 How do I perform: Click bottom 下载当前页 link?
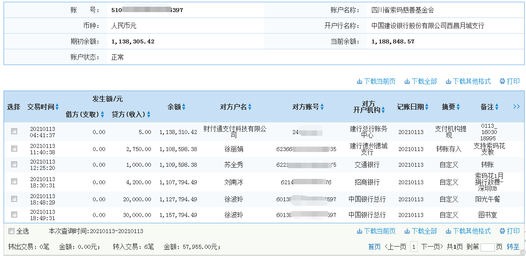point(376,231)
